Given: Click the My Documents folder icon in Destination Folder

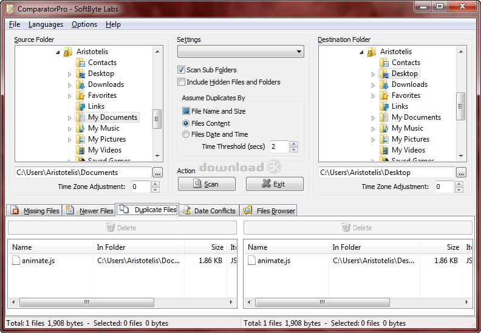Looking at the screenshot, I should click(384, 117).
